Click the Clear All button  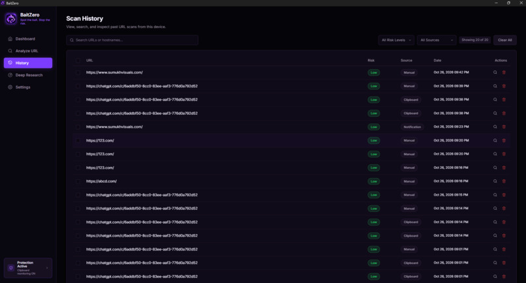click(505, 40)
